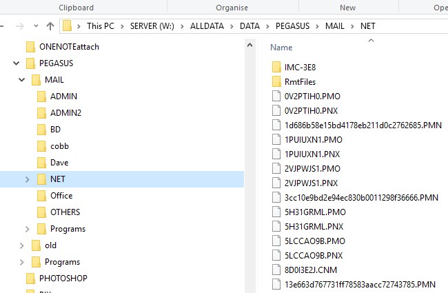Open the IMC-3E8 folder icon

[x=276, y=68]
